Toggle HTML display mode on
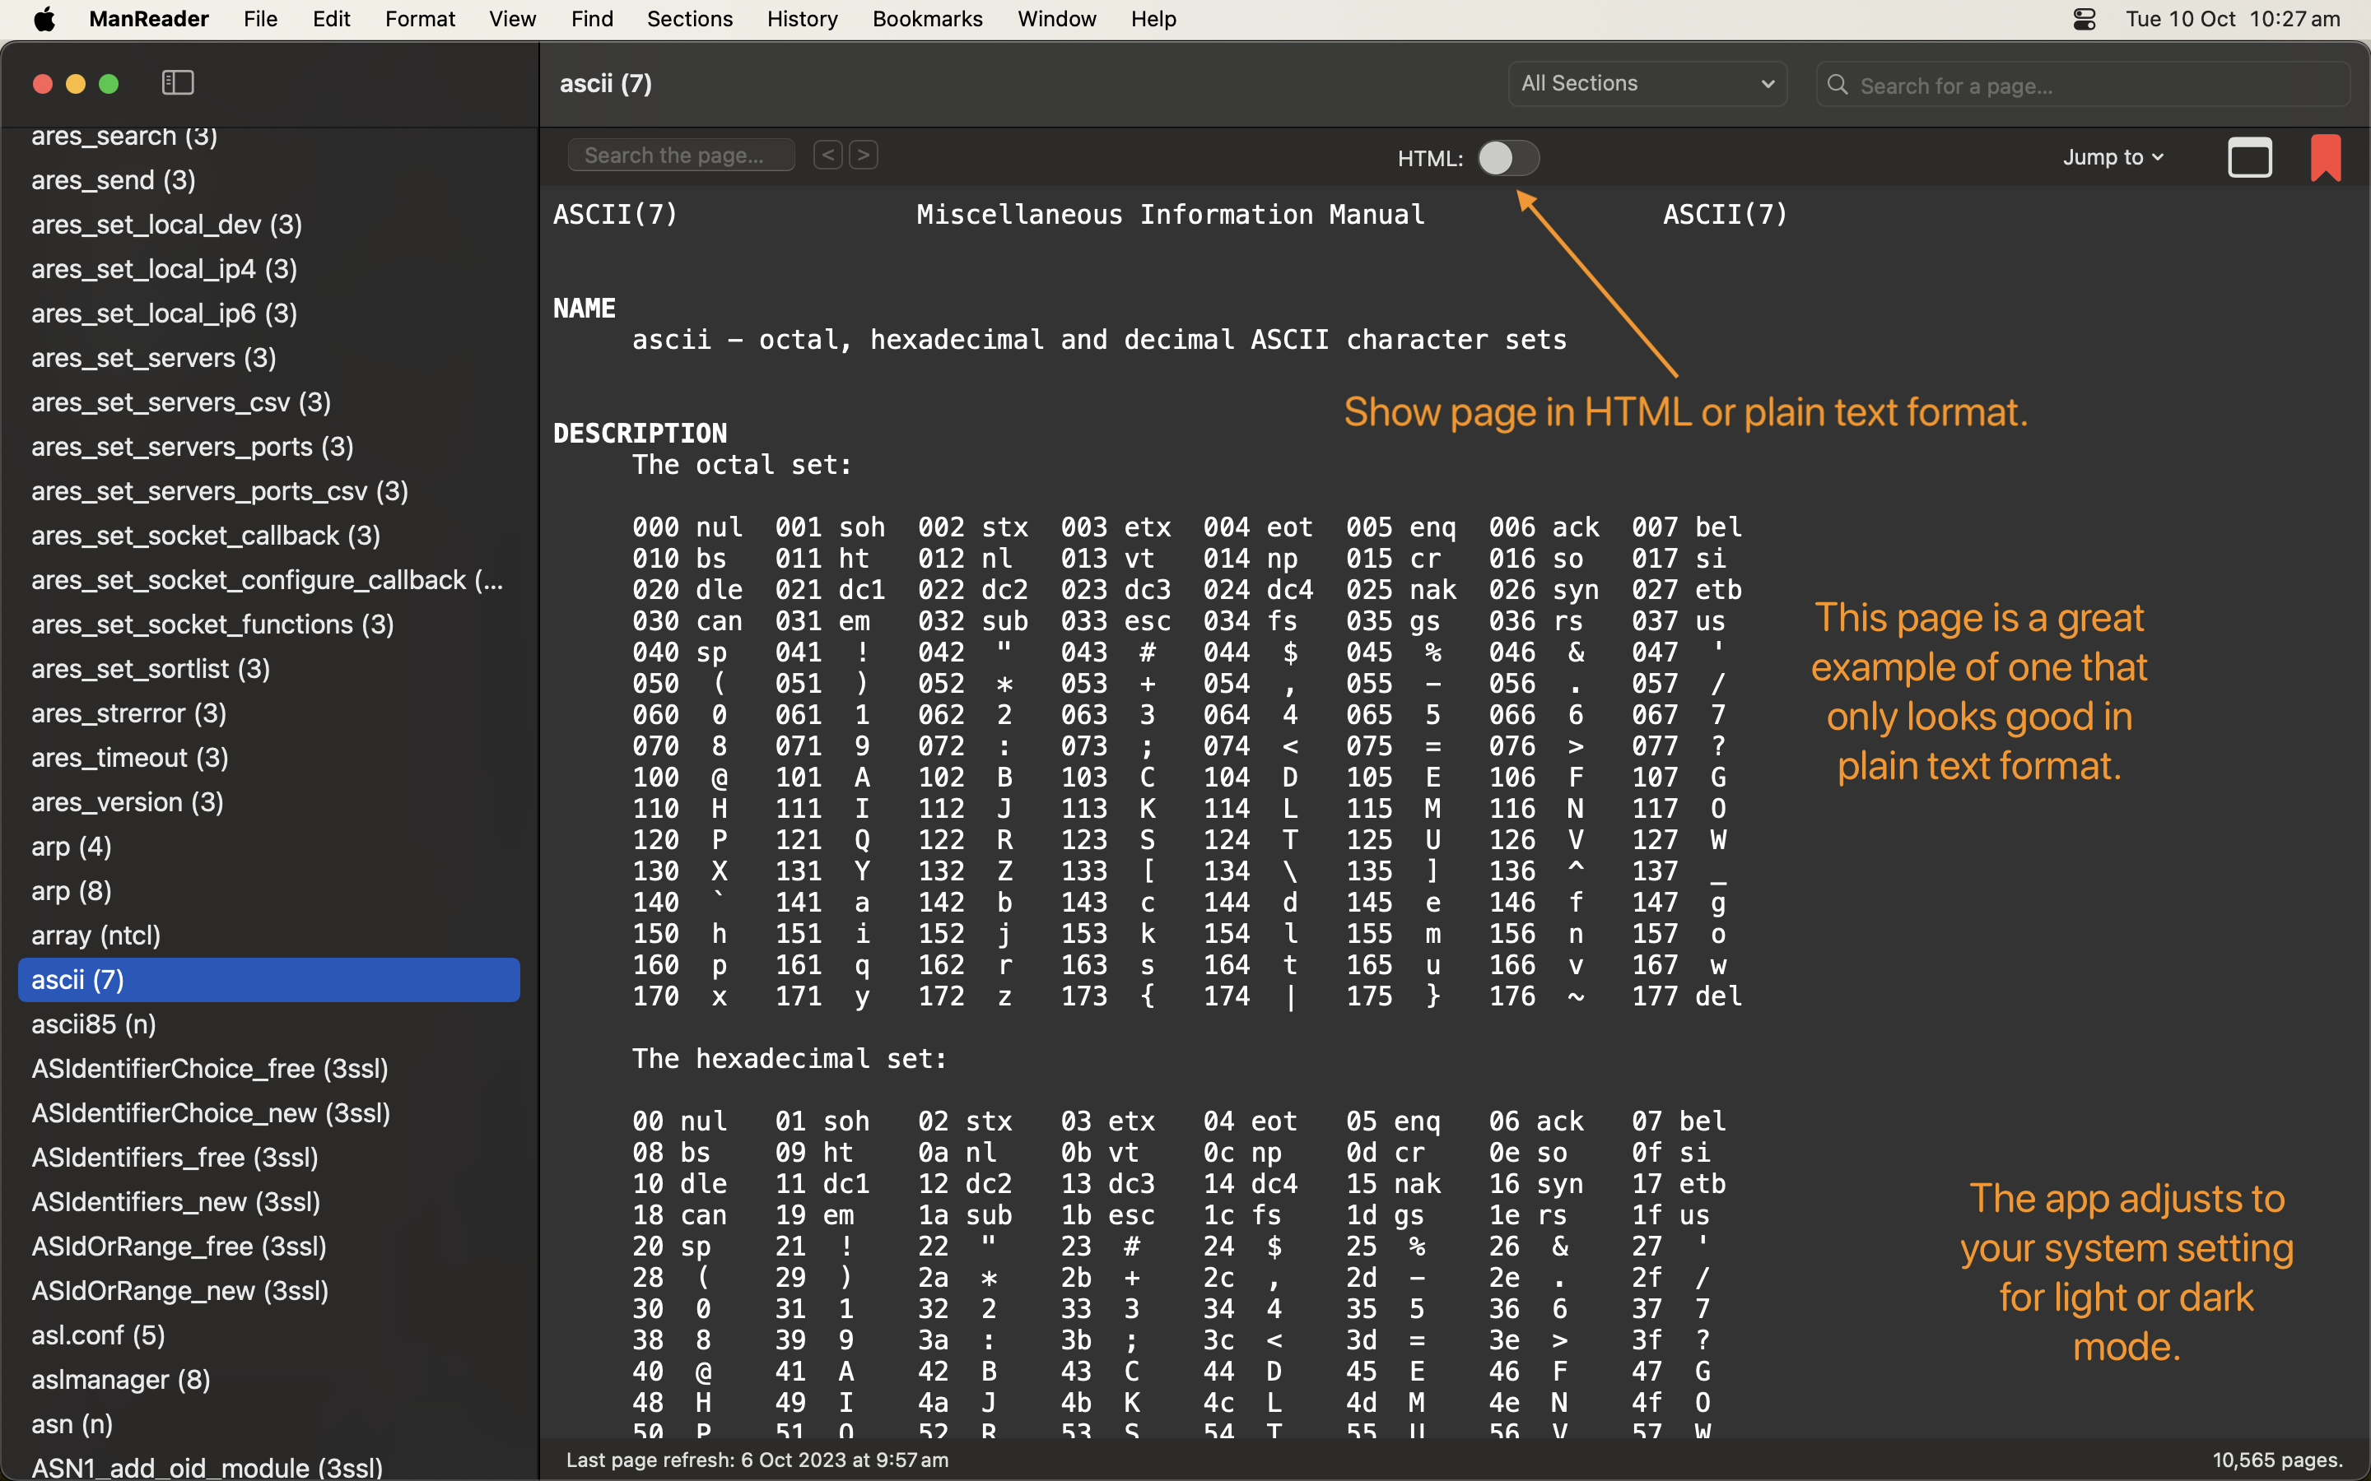 pos(1504,157)
